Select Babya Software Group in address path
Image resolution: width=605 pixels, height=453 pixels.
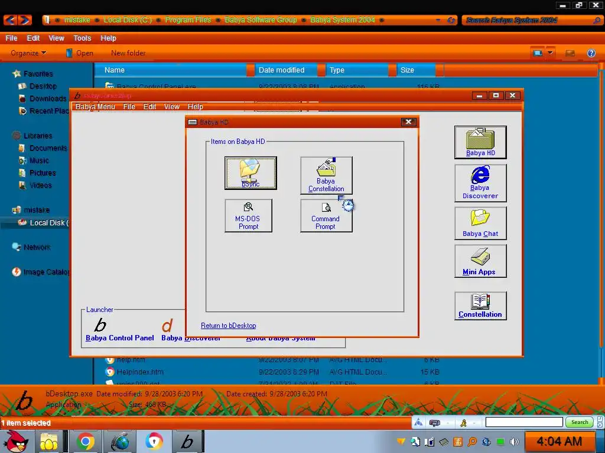tap(261, 19)
